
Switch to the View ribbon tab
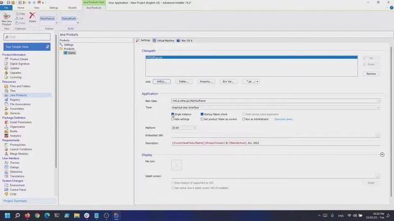click(37, 8)
